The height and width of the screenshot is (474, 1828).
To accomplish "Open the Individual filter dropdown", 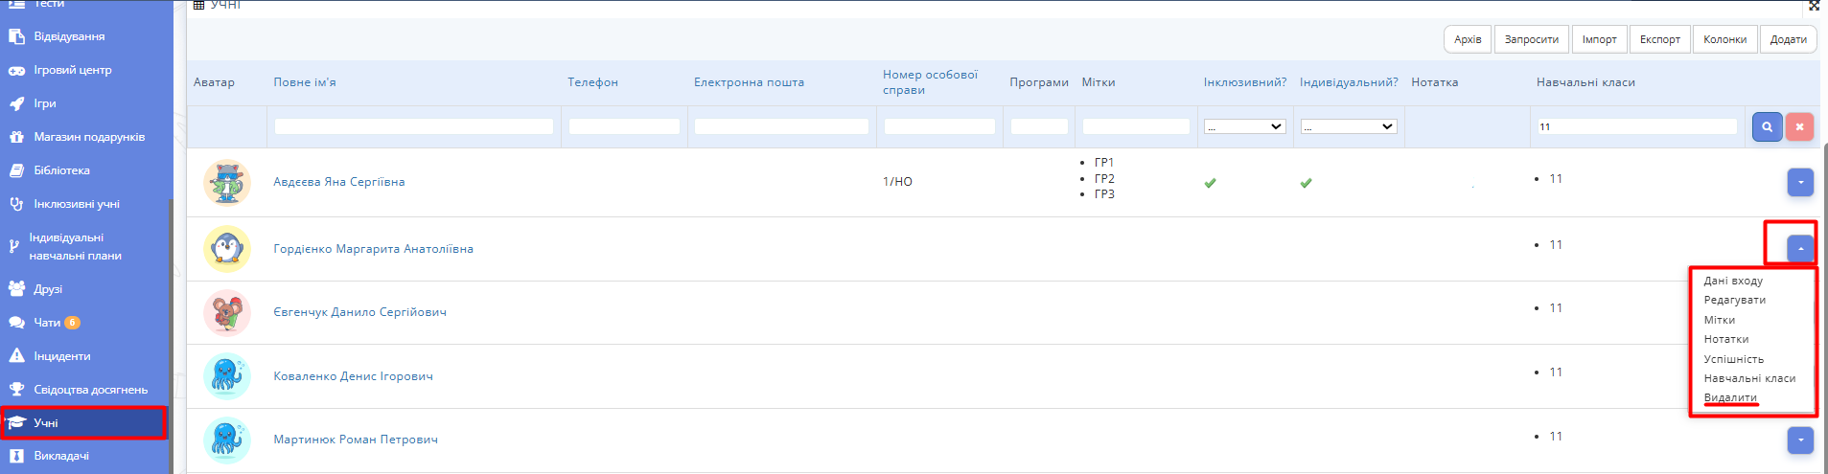I will [x=1348, y=126].
